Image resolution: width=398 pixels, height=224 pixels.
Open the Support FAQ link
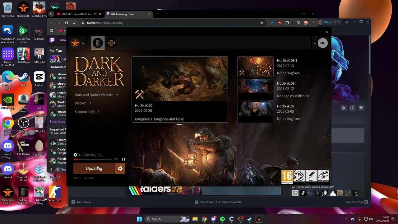tap(87, 112)
